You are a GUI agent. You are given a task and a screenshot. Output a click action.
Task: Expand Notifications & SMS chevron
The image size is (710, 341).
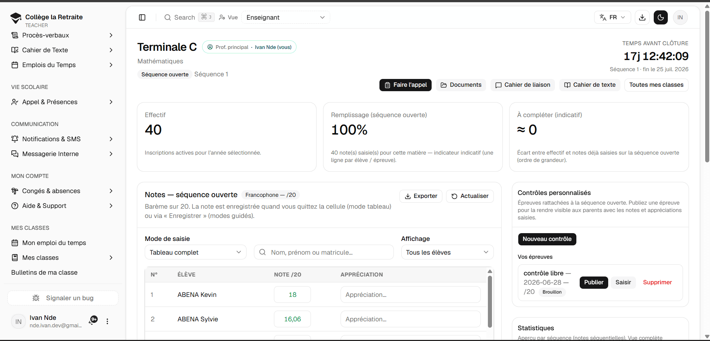coord(111,139)
